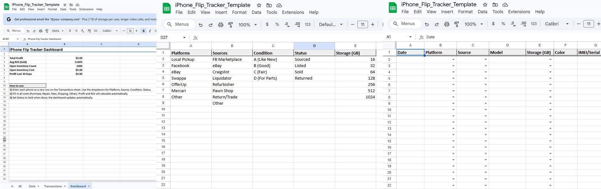Open the Default font dropdown in Data sheet window

[x=331, y=24]
